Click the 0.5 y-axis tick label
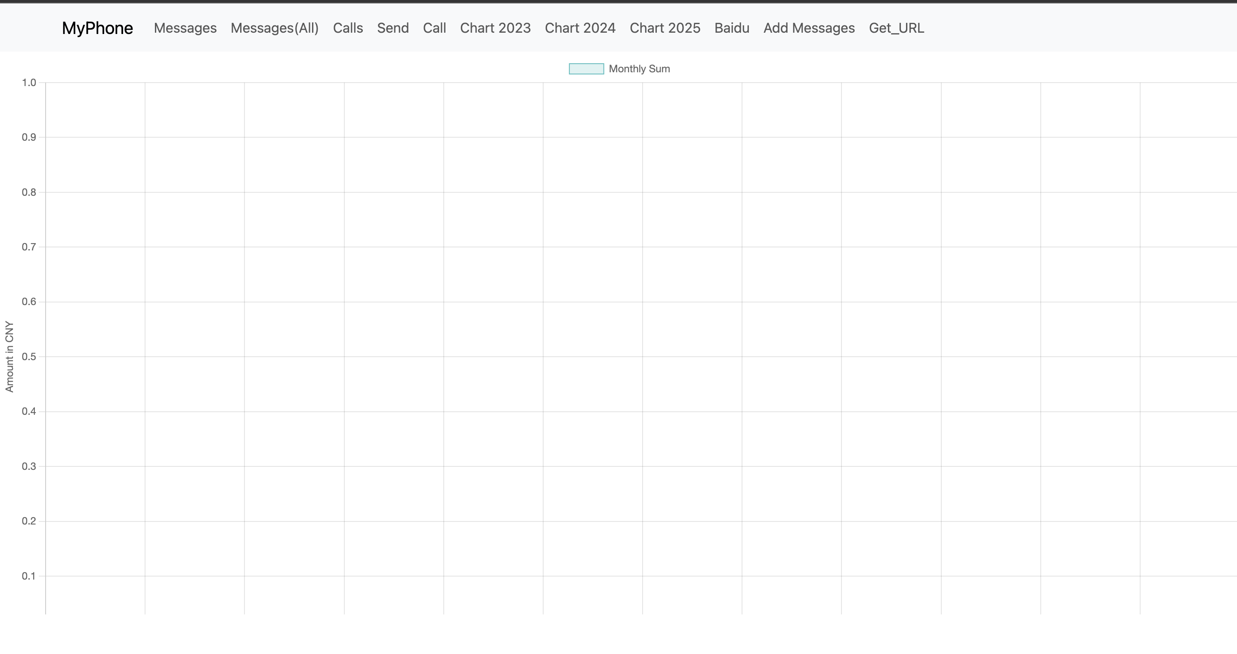The image size is (1237, 654). [29, 356]
